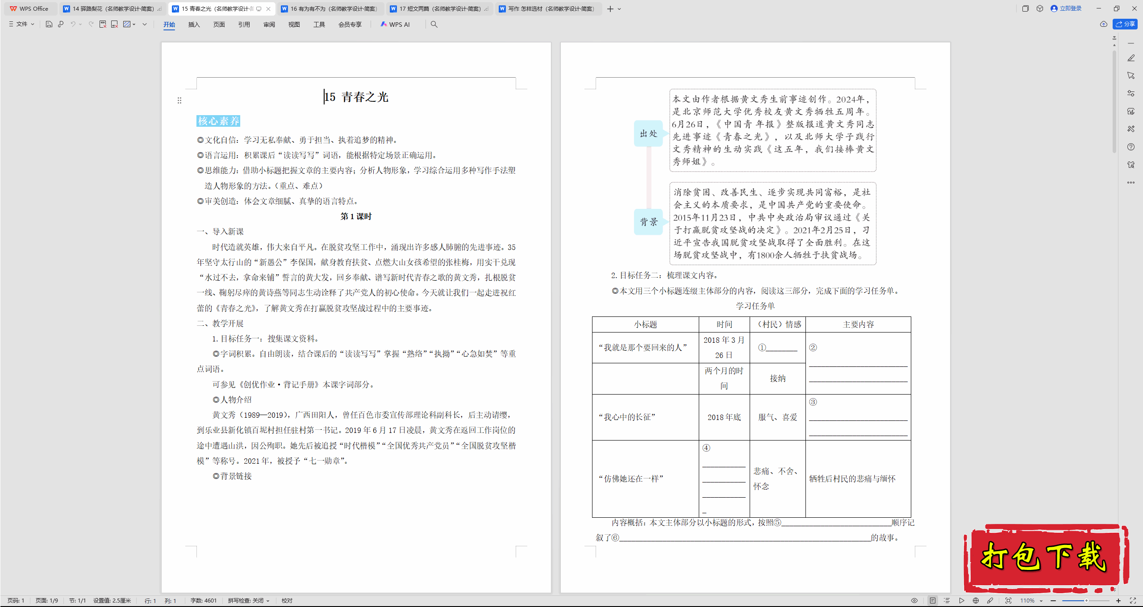Click the presentation icon on active tab
The width and height of the screenshot is (1143, 607).
[x=259, y=9]
